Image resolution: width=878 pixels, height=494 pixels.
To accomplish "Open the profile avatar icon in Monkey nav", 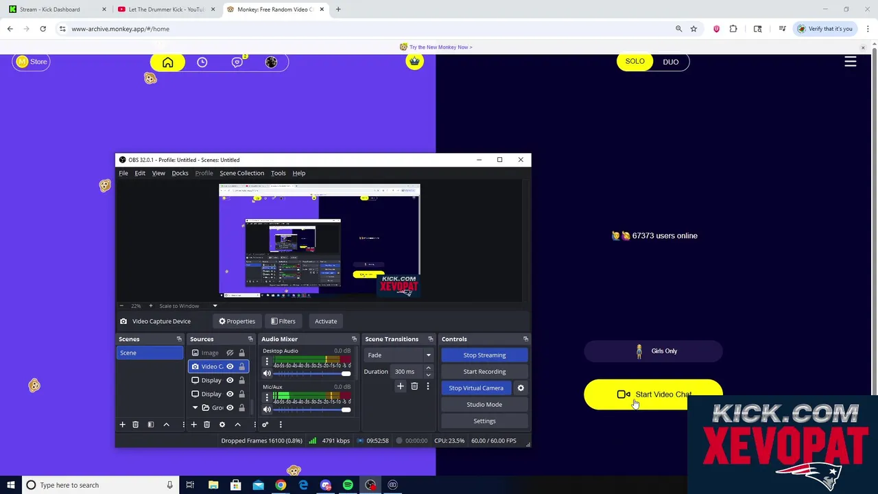I will click(272, 62).
